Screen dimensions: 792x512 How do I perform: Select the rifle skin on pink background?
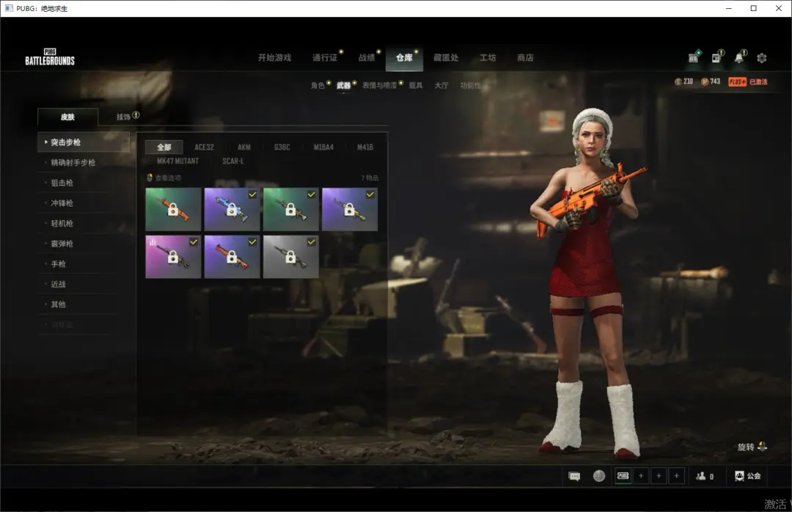point(173,257)
